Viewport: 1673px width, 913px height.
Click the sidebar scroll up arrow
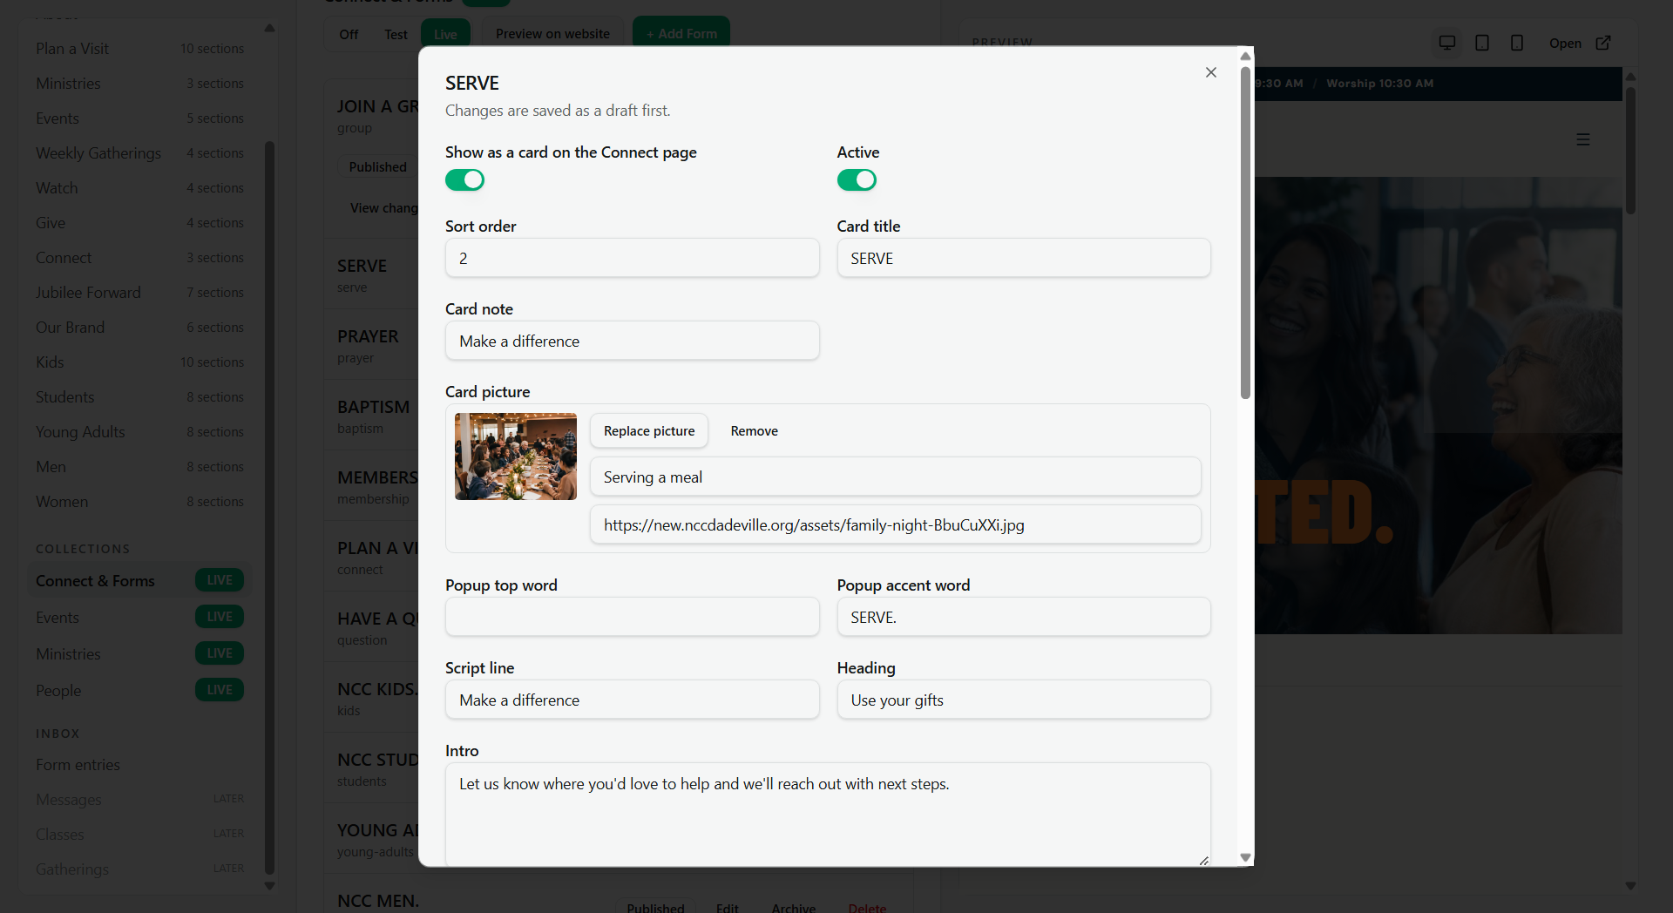click(x=269, y=28)
